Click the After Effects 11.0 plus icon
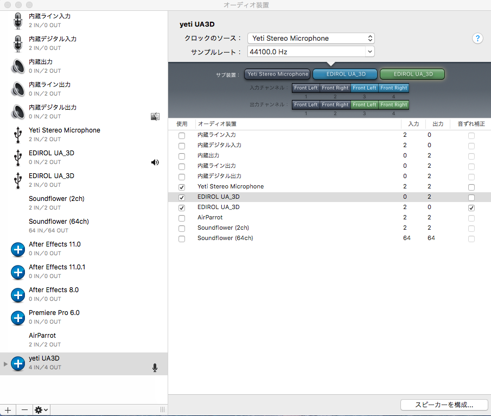The height and width of the screenshot is (416, 491). pyautogui.click(x=18, y=249)
